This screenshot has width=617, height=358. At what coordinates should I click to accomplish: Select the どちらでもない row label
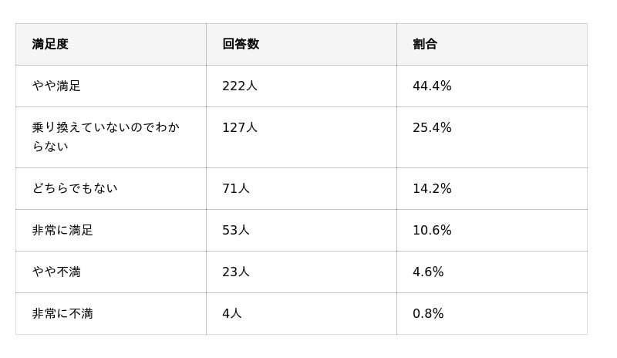pos(75,188)
